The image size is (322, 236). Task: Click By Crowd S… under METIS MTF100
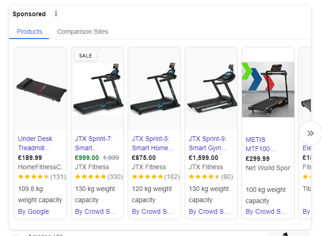[266, 211]
